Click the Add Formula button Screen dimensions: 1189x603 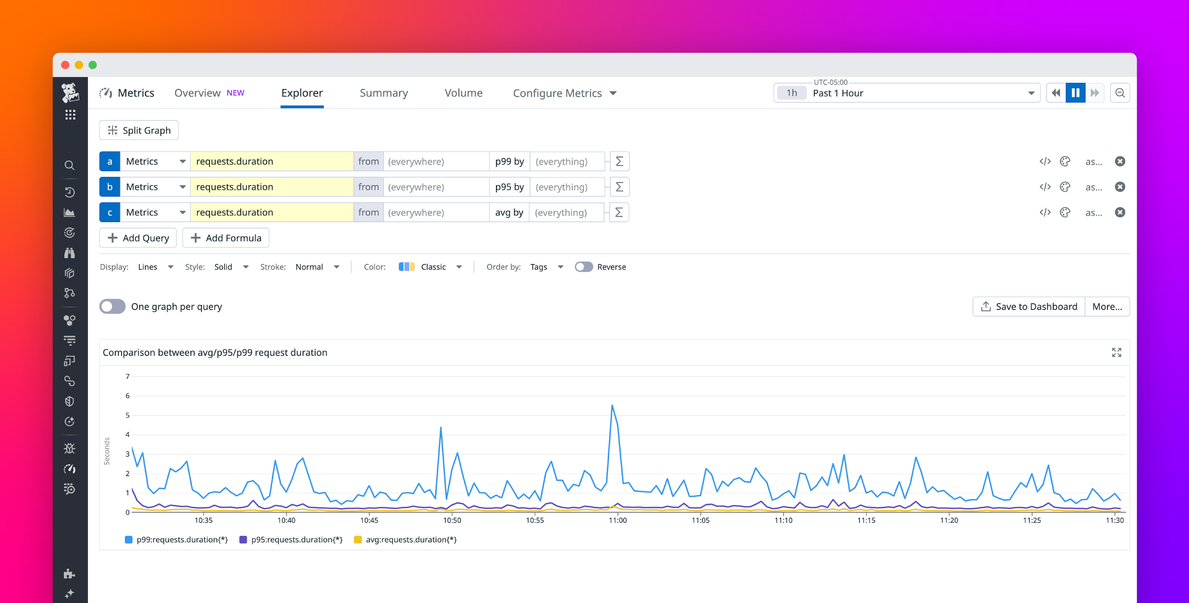pyautogui.click(x=226, y=237)
